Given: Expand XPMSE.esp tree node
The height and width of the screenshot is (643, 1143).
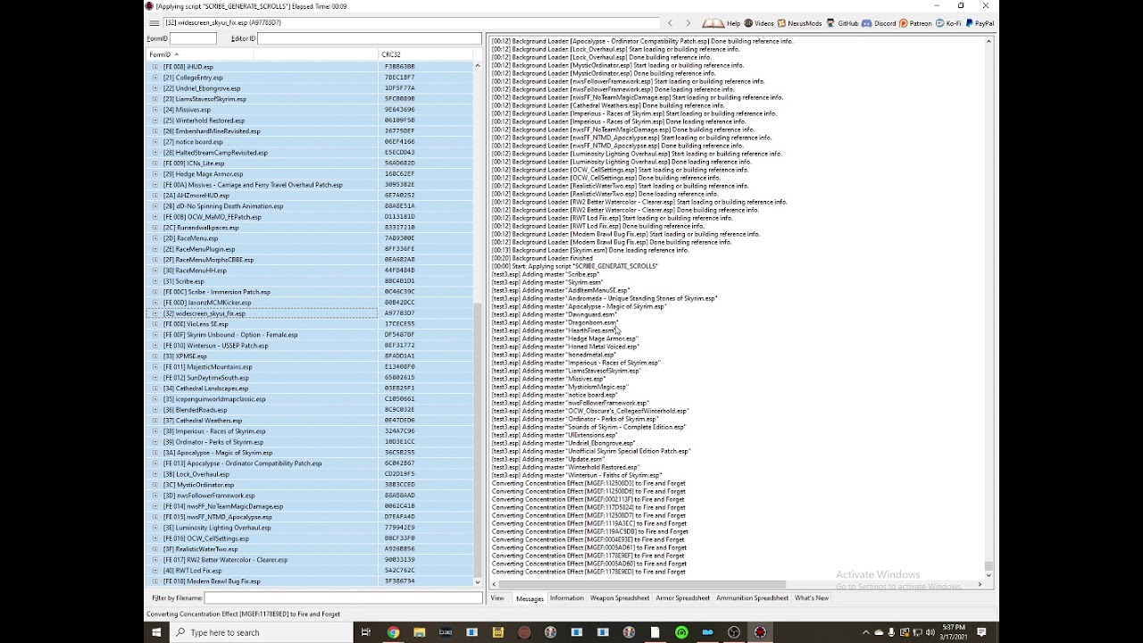Looking at the screenshot, I should click(154, 356).
